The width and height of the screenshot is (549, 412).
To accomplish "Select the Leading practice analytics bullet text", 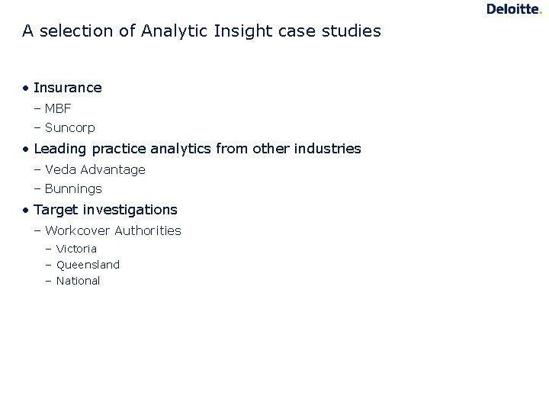I will pyautogui.click(x=197, y=149).
